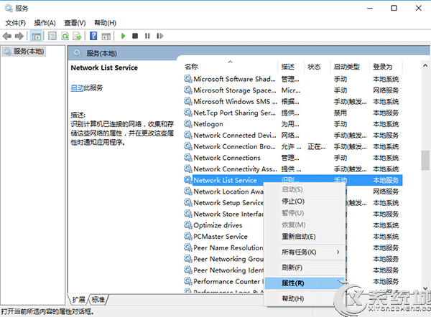Viewport: 431px width, 317px height.
Task: Select Network Connection Broker row
Action: 292,146
